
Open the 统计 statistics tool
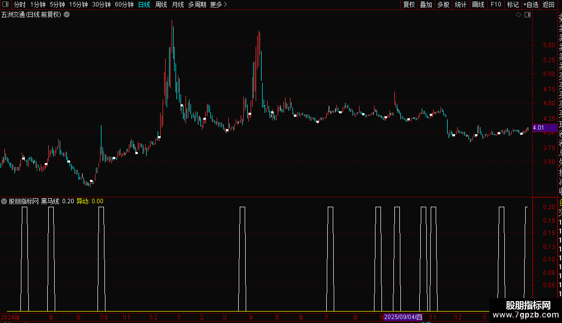[x=461, y=4]
